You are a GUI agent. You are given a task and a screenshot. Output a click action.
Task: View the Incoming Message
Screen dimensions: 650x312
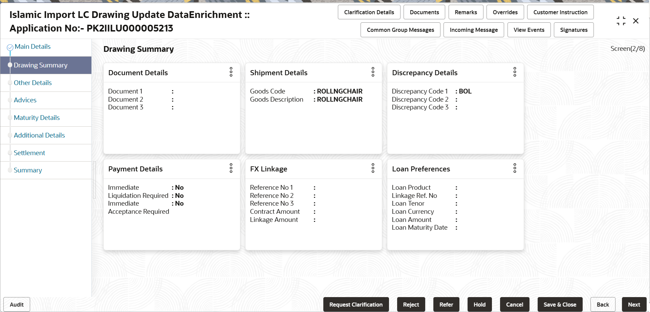pyautogui.click(x=474, y=30)
